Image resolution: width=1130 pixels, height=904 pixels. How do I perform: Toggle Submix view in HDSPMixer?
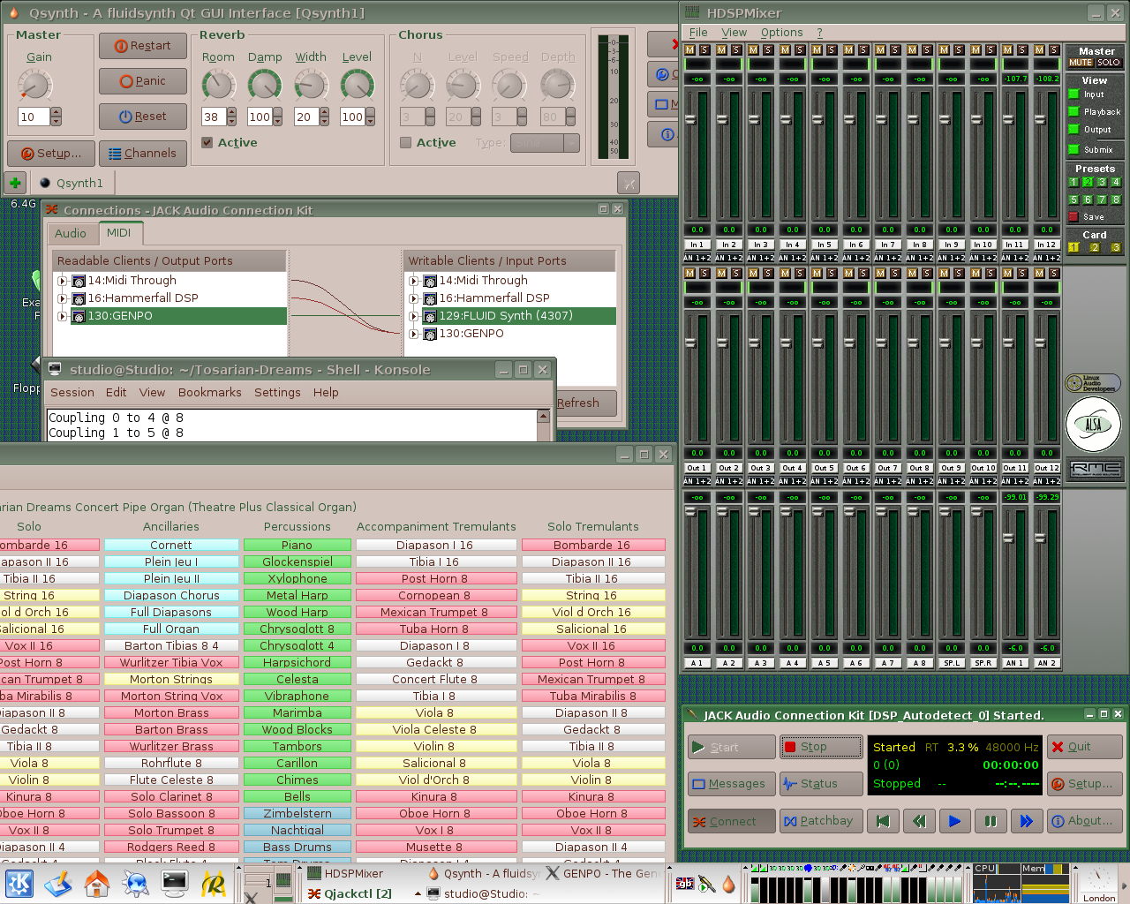click(x=1074, y=149)
